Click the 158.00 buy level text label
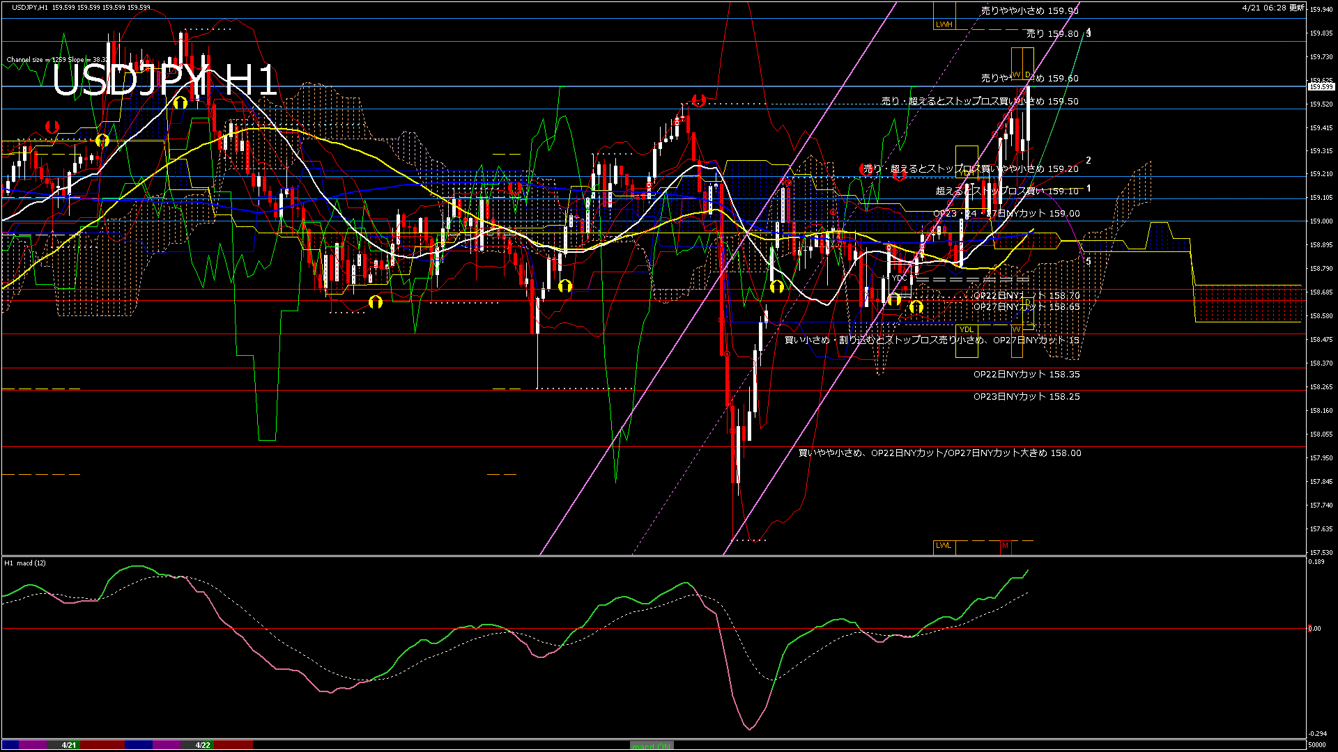The height and width of the screenshot is (752, 1338). 939,453
